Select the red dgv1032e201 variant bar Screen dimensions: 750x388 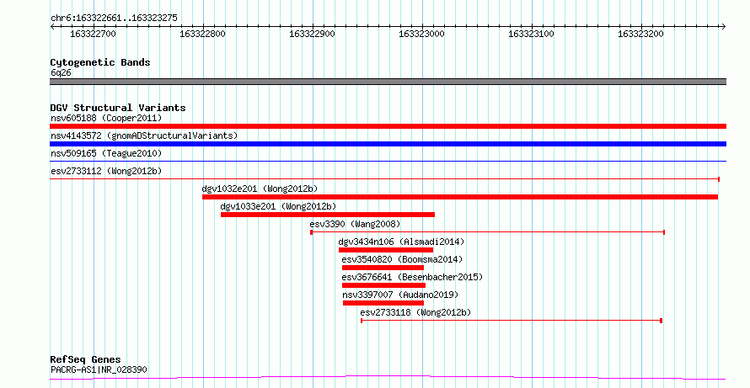(x=460, y=197)
